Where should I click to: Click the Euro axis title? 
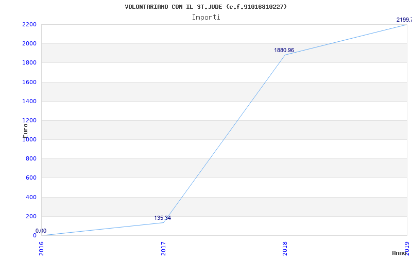tap(25, 131)
